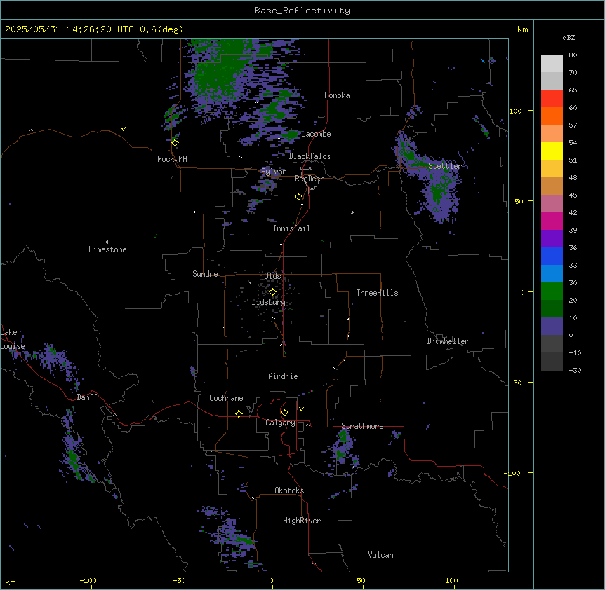The image size is (605, 590).
Task: Click the Base_Reflectivity title
Action: 302,11
